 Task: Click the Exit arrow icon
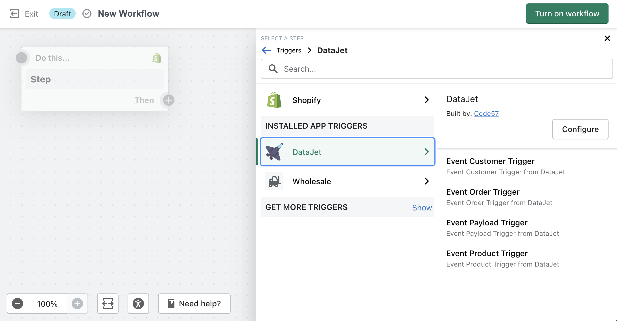[x=15, y=14]
